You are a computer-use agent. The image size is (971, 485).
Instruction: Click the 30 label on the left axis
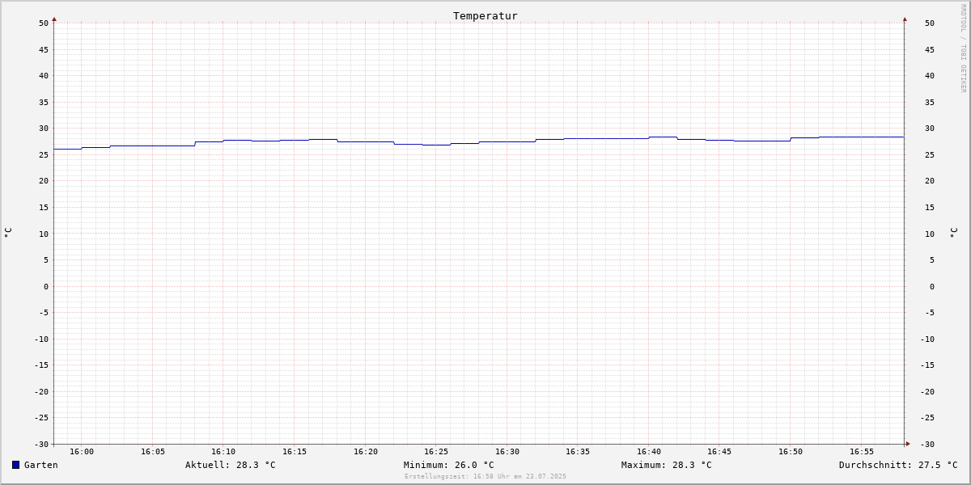(44, 129)
